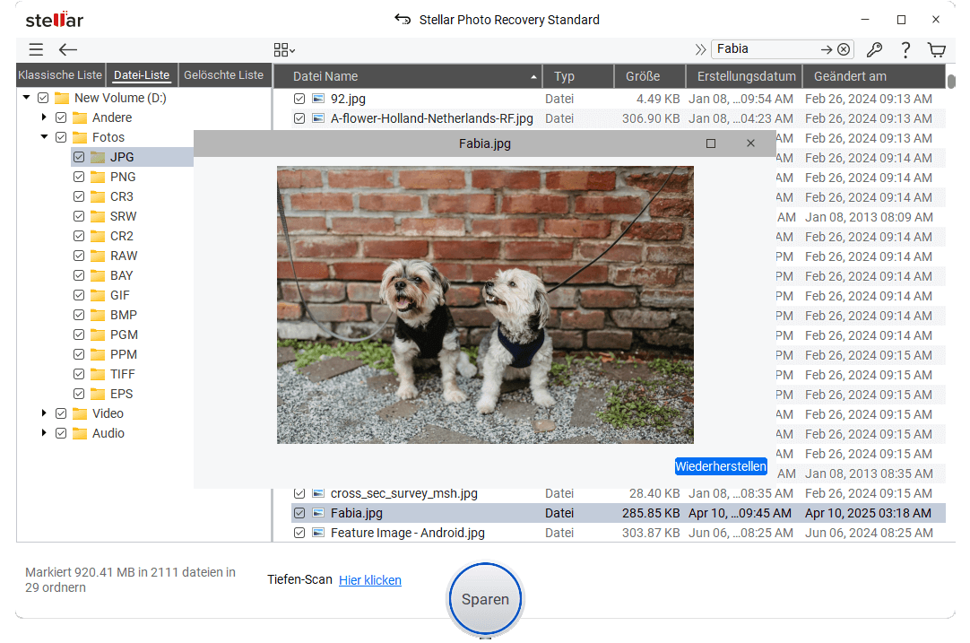Image resolution: width=970 pixels, height=643 pixels.
Task: Click the back arrow icon
Action: pyautogui.click(x=68, y=50)
